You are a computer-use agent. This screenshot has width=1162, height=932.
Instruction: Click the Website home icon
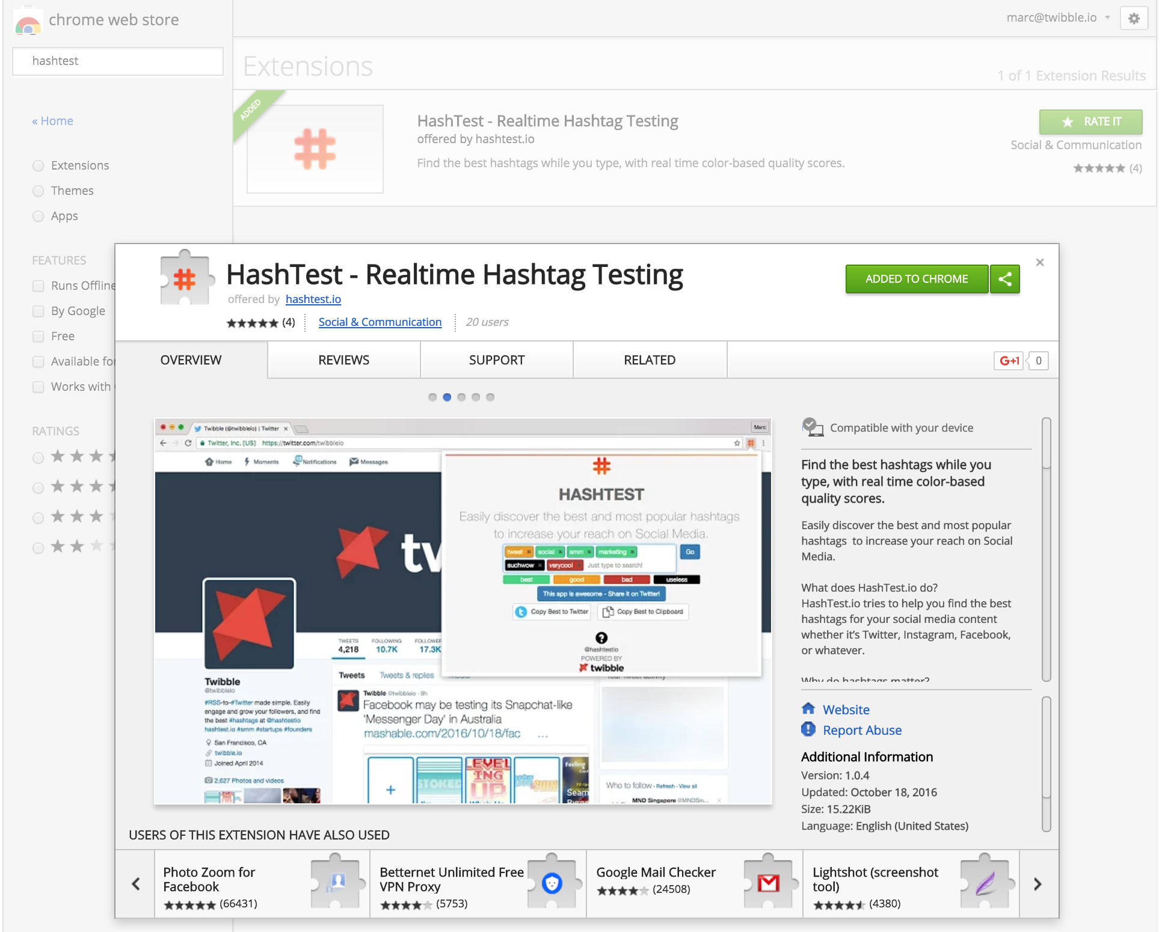pos(808,708)
